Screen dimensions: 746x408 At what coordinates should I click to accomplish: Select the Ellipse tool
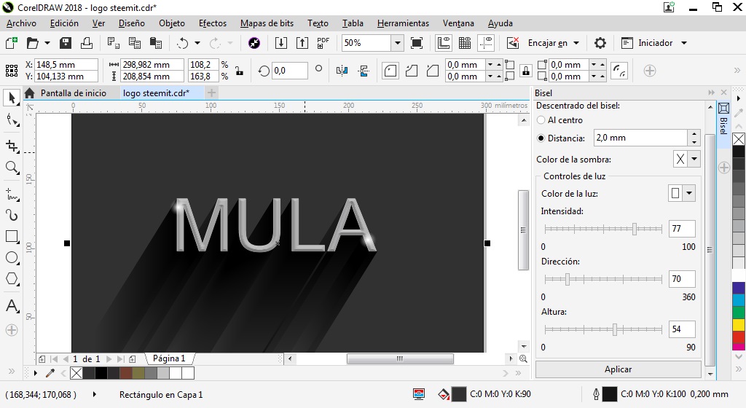(x=12, y=258)
